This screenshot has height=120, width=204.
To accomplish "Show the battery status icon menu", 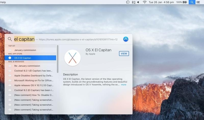I will [185, 2].
